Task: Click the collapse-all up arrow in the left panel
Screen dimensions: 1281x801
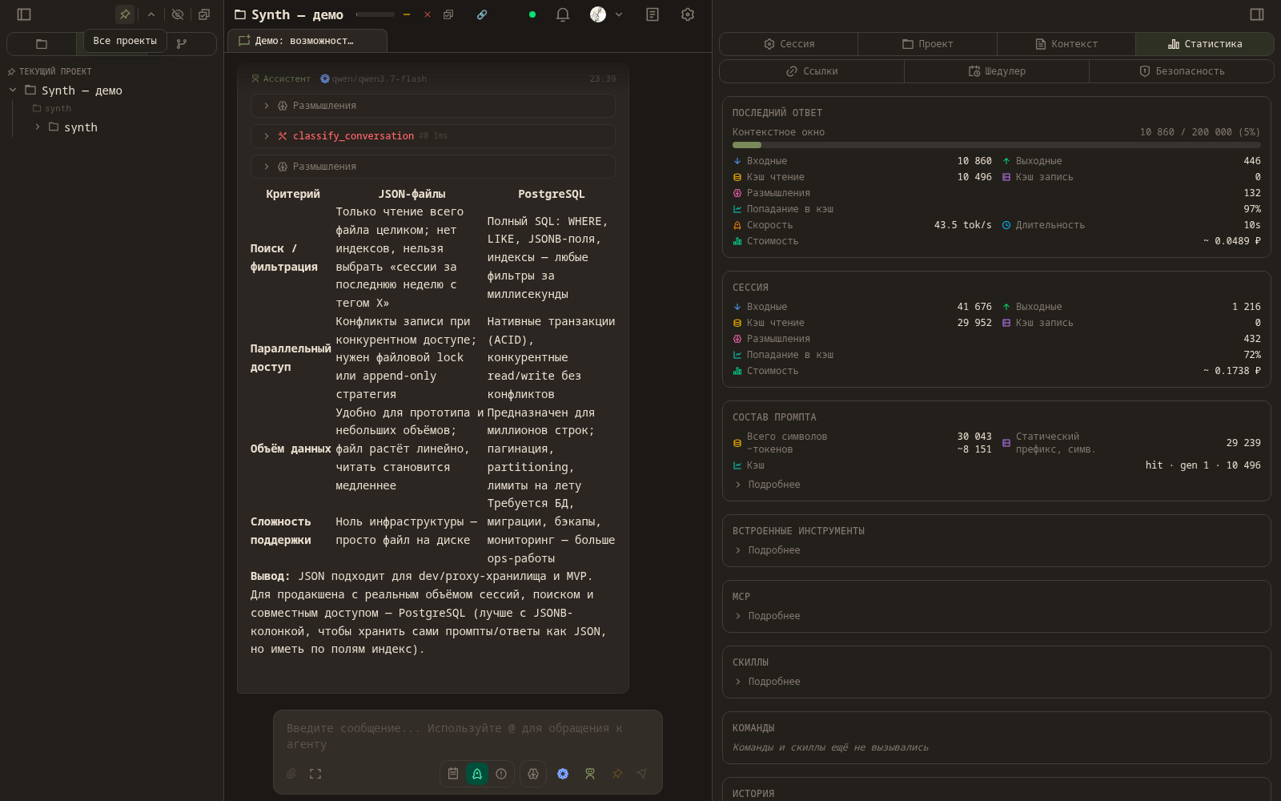Action: [x=151, y=14]
